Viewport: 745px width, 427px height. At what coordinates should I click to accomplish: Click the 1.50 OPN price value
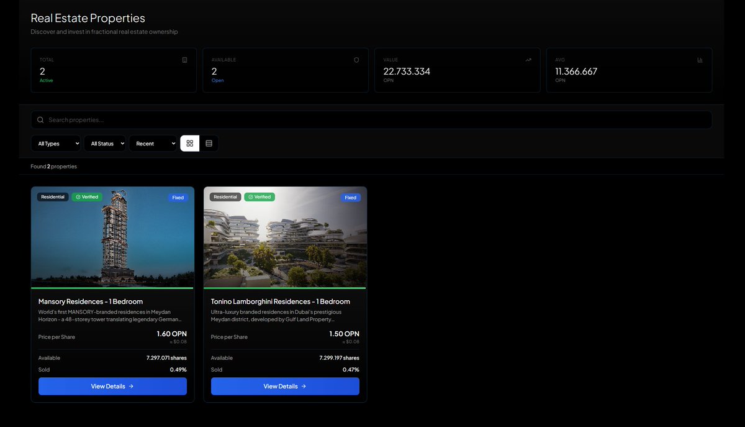(x=344, y=334)
